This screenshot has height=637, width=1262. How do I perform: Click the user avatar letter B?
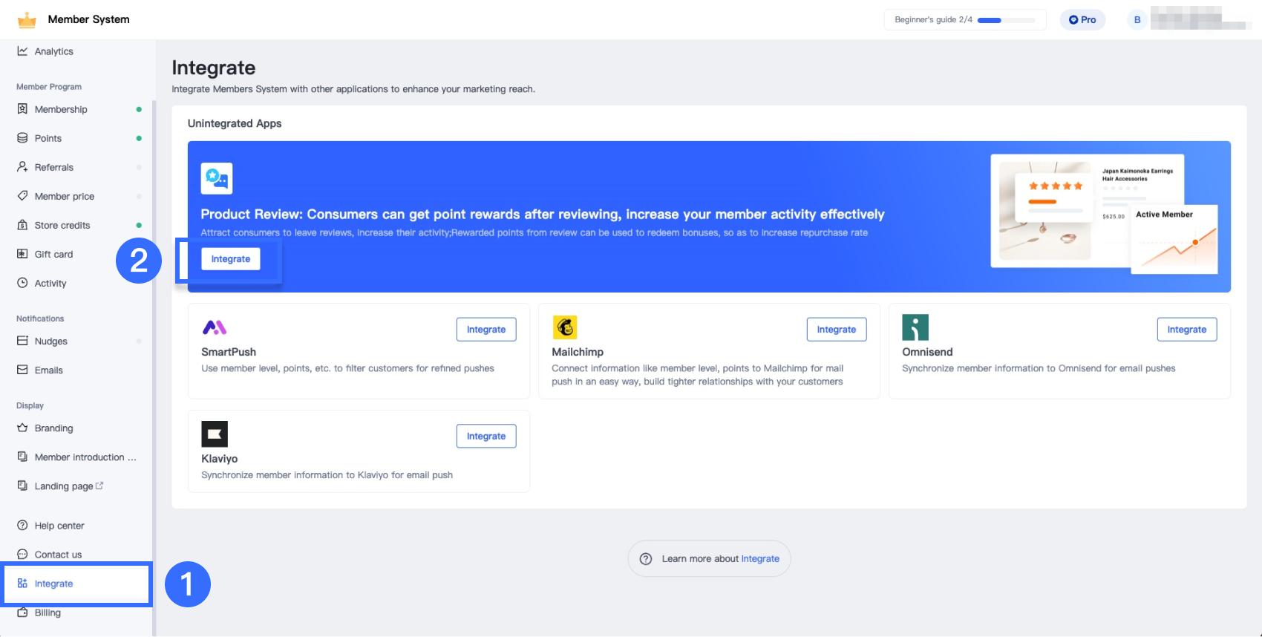[x=1137, y=20]
